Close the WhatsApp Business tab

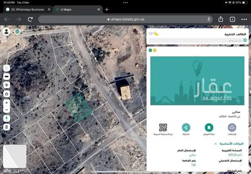[49, 10]
